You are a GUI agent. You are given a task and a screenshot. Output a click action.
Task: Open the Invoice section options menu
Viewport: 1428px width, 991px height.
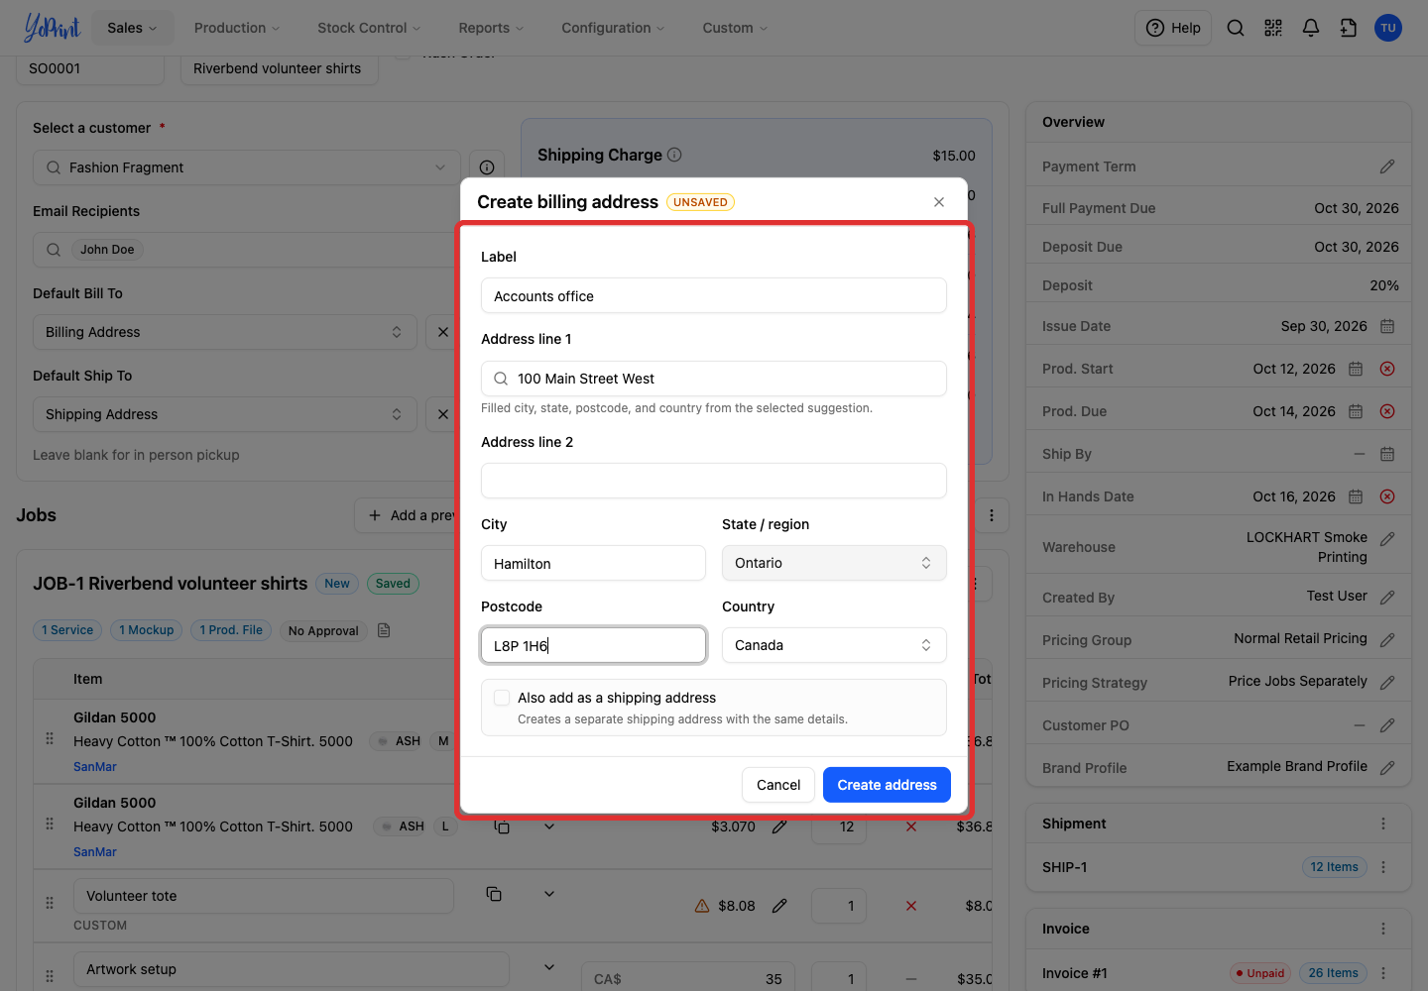click(x=1383, y=929)
